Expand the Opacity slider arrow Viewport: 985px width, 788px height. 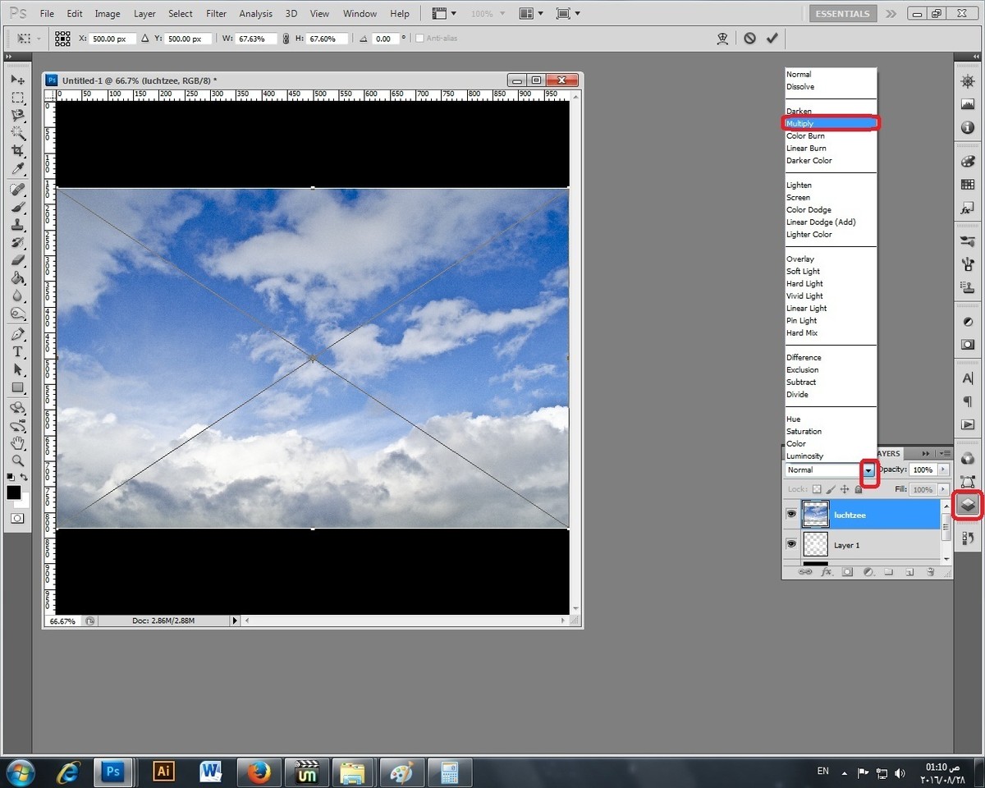coord(943,470)
